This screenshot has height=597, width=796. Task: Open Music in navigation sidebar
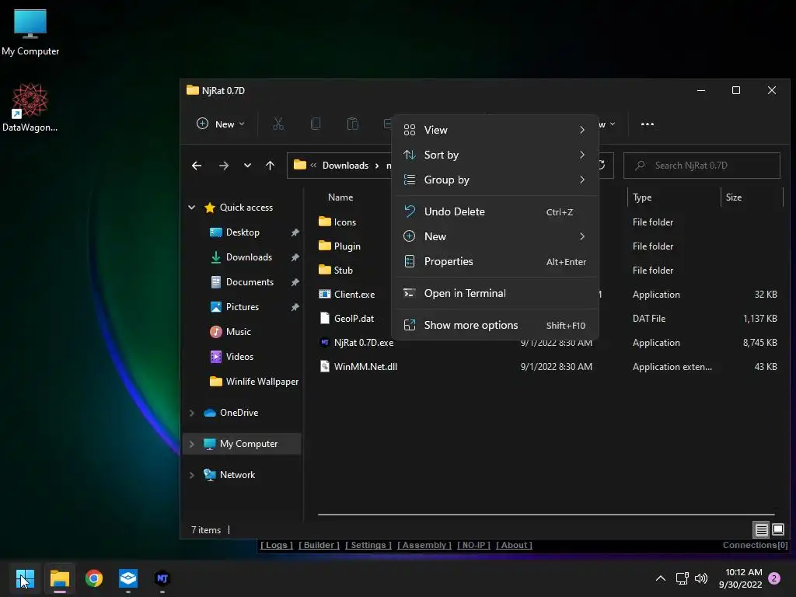[x=238, y=331]
